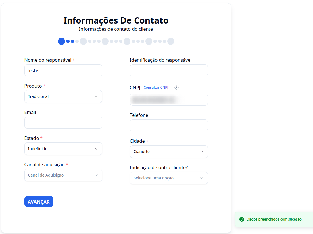Screen dimensions: 313x234
Task: Click the Dados preenchidos com sucesso notification
Action: [274, 219]
